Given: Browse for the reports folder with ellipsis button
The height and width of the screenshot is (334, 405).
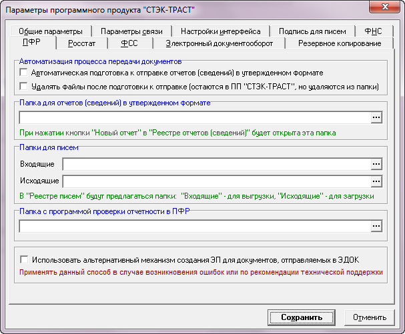Looking at the screenshot, I should click(x=376, y=118).
